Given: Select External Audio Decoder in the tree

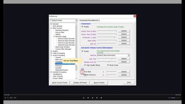Looking at the screenshot, I should pos(66,45).
